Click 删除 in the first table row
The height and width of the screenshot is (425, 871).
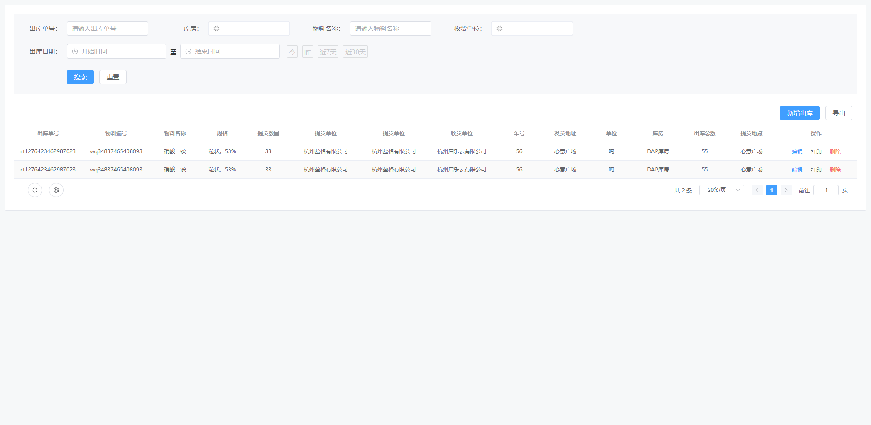pyautogui.click(x=835, y=151)
